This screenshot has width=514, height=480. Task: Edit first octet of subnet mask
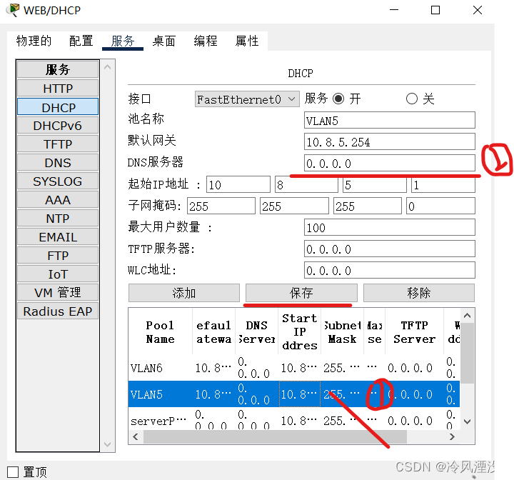click(x=221, y=206)
